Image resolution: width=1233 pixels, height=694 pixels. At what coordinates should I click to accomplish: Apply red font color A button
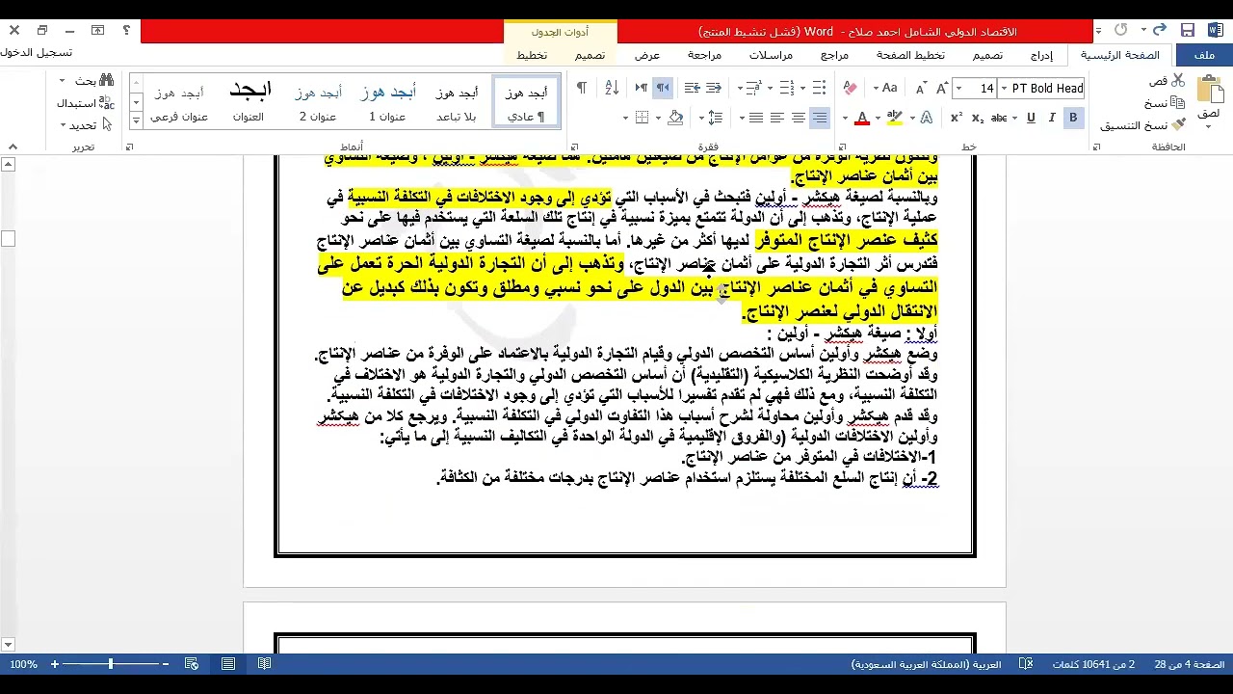click(x=862, y=118)
